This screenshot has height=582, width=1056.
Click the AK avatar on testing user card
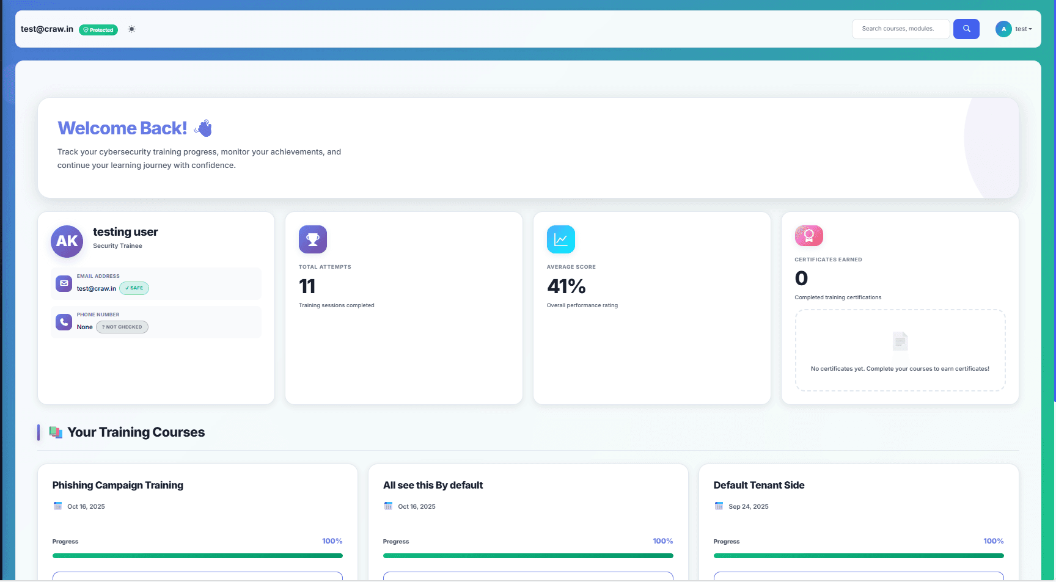[67, 241]
